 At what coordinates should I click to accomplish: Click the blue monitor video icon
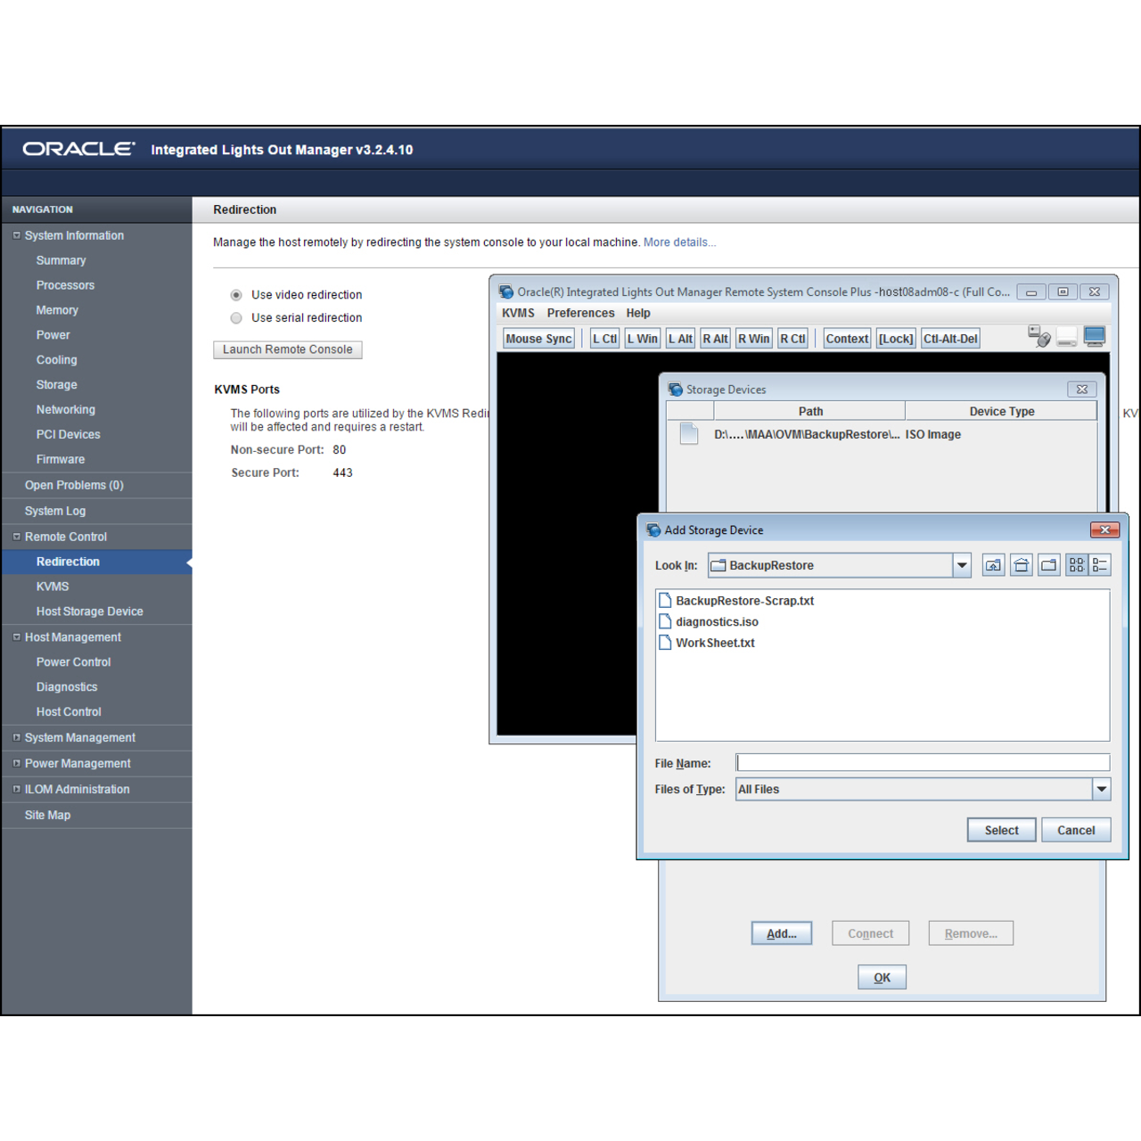(1095, 336)
